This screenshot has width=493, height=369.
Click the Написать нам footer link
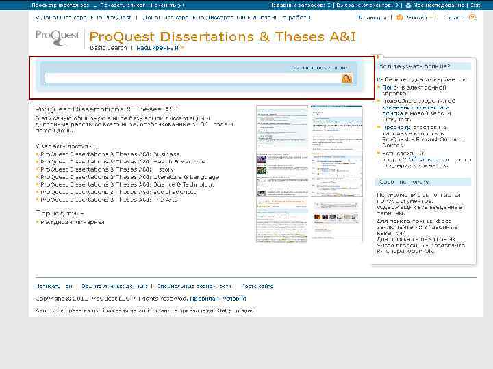tap(54, 286)
